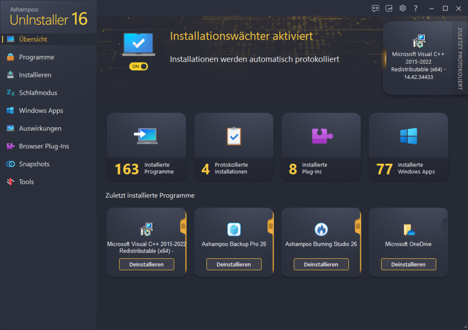468x330 pixels.
Task: Deinstallieren Microsoft OneDrive
Action: [x=408, y=264]
